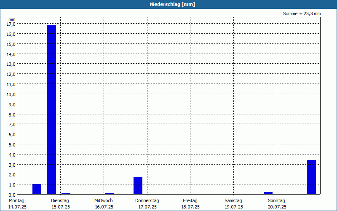The height and width of the screenshot is (211, 337).
Task: Click the 'Sonntag' axis label
Action: pyautogui.click(x=276, y=200)
